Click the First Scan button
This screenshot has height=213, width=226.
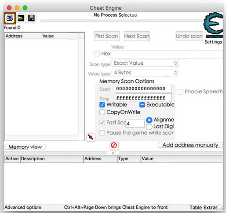(106, 36)
